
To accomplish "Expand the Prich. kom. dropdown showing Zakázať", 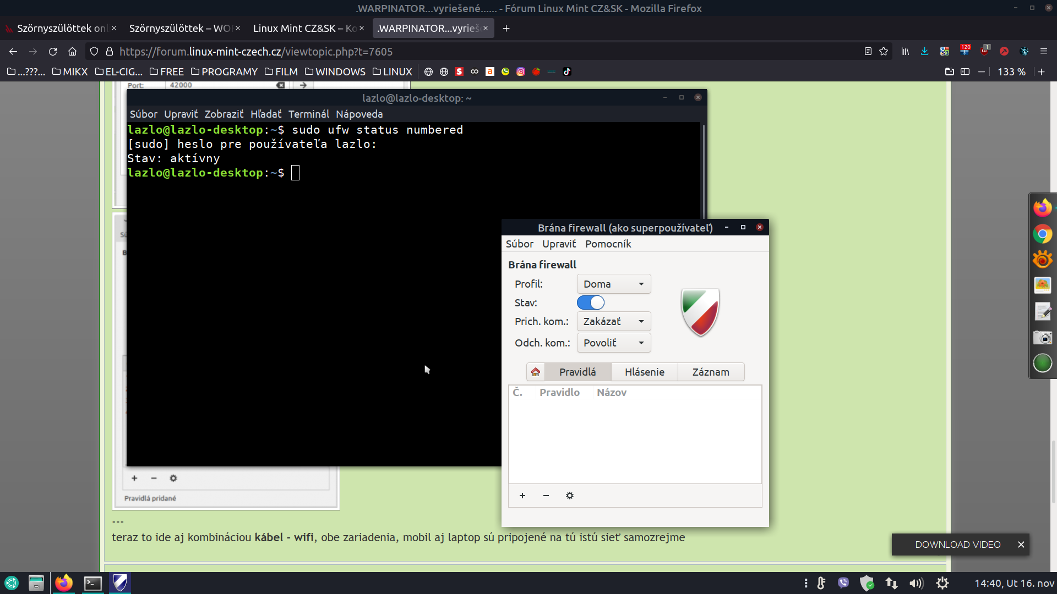I will tap(613, 321).
